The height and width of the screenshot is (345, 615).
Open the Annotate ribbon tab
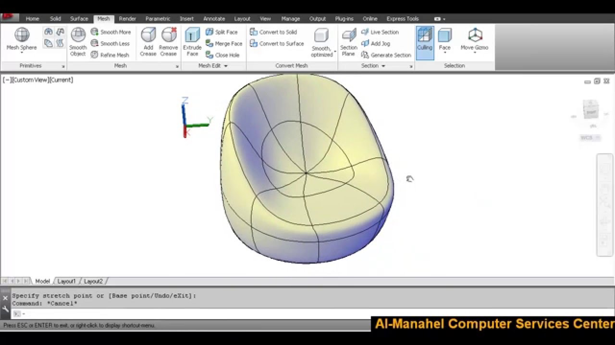[214, 19]
